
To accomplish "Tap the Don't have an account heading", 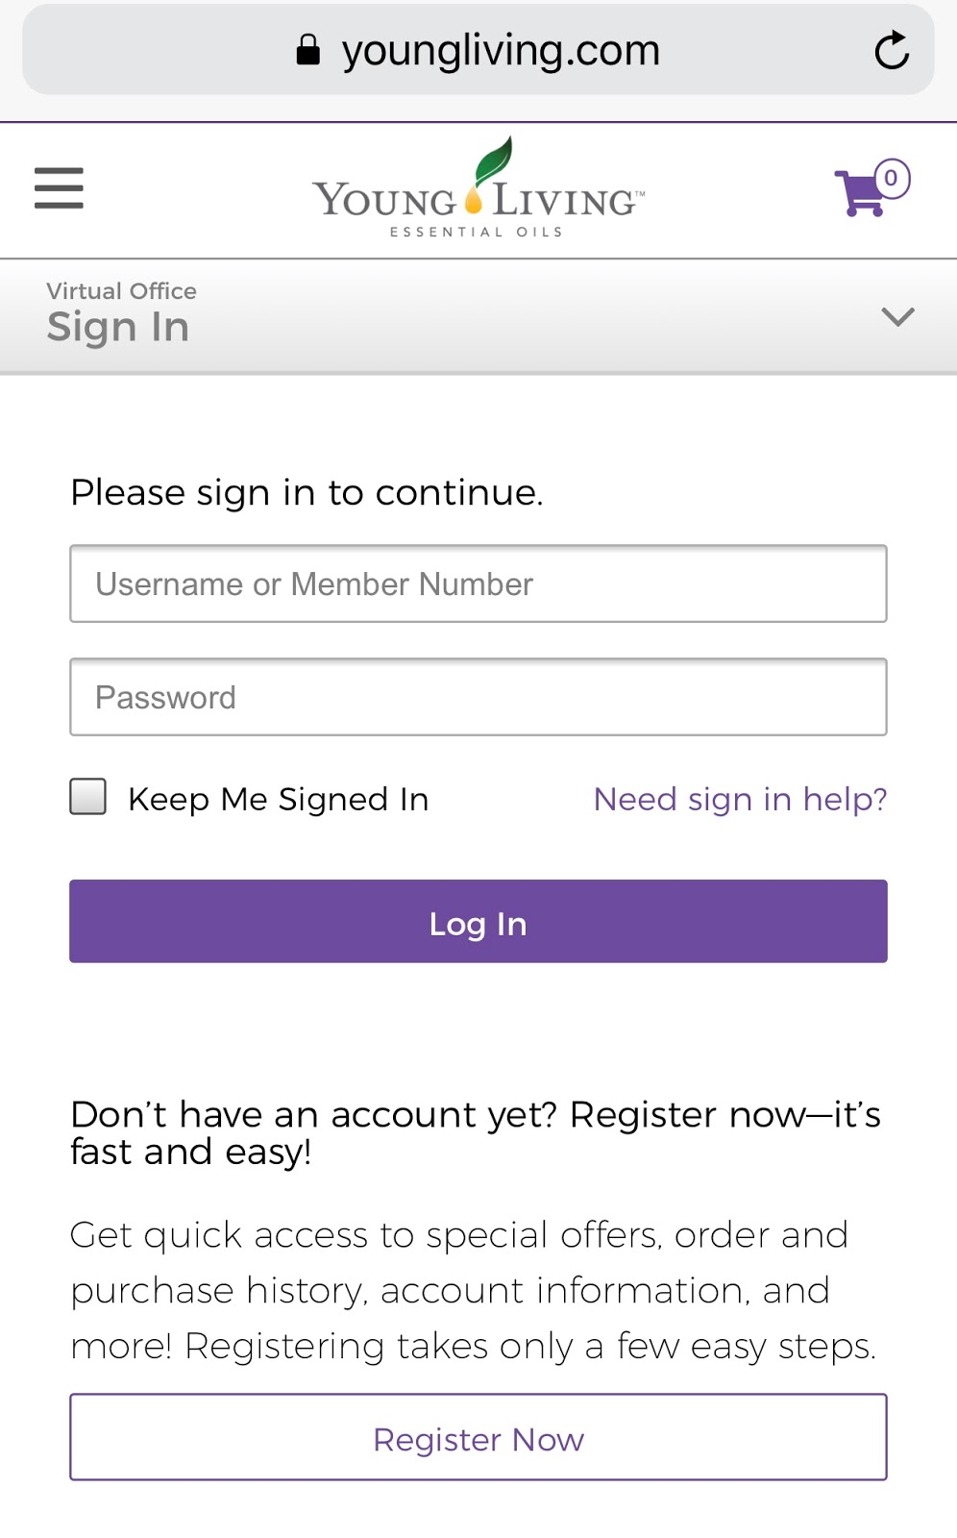I will coord(476,1132).
